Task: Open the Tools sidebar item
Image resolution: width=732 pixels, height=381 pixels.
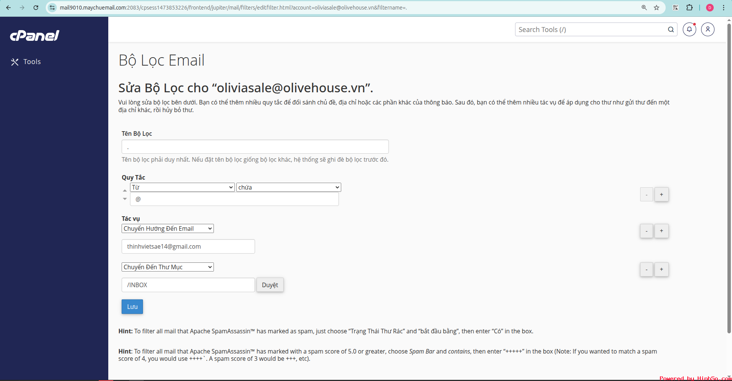Action: pyautogui.click(x=26, y=62)
